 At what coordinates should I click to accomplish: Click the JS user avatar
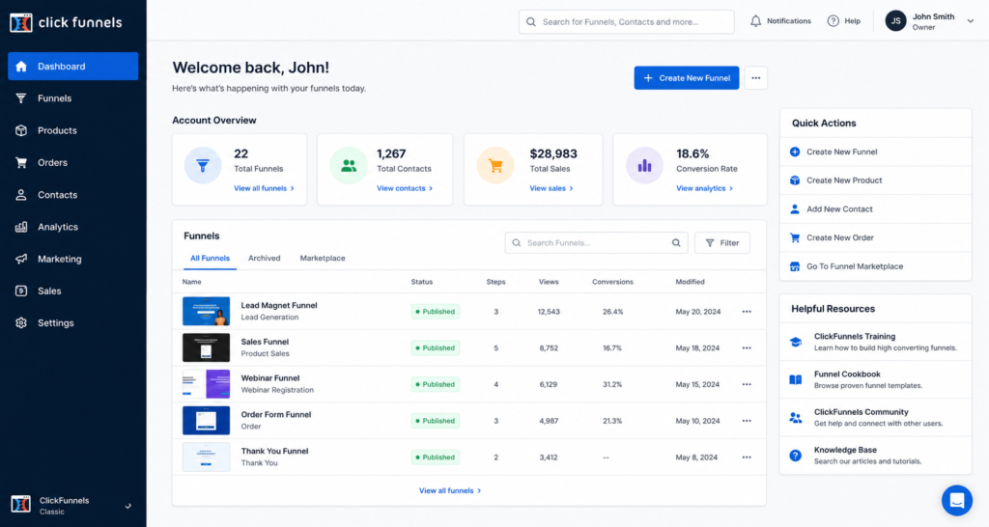895,21
